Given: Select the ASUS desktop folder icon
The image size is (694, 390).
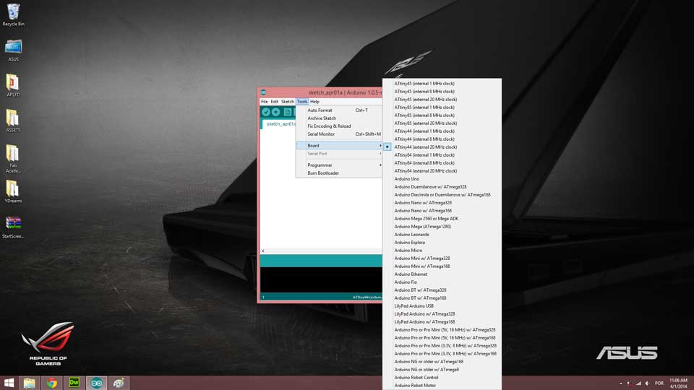Looking at the screenshot, I should coord(13,50).
